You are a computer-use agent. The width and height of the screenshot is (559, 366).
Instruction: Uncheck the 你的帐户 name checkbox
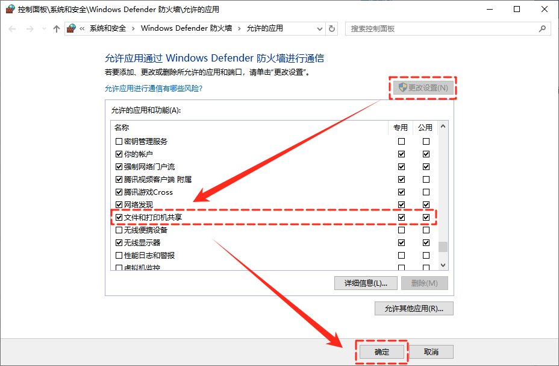point(119,154)
